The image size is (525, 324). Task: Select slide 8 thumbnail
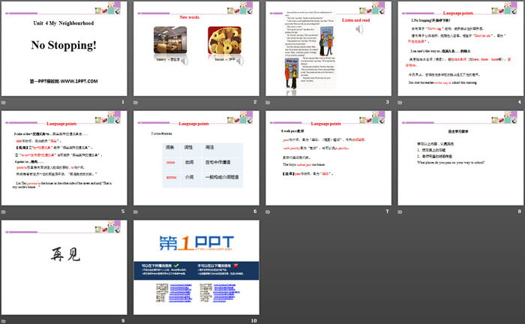pyautogui.click(x=460, y=158)
